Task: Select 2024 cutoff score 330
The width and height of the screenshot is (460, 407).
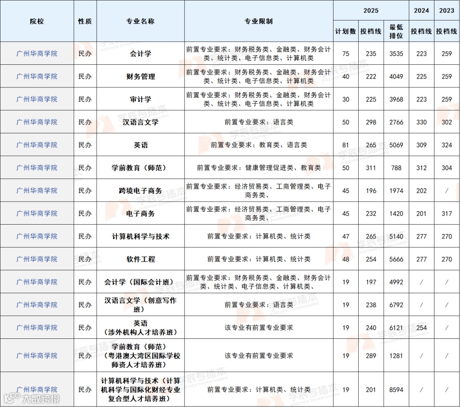Action: point(421,122)
